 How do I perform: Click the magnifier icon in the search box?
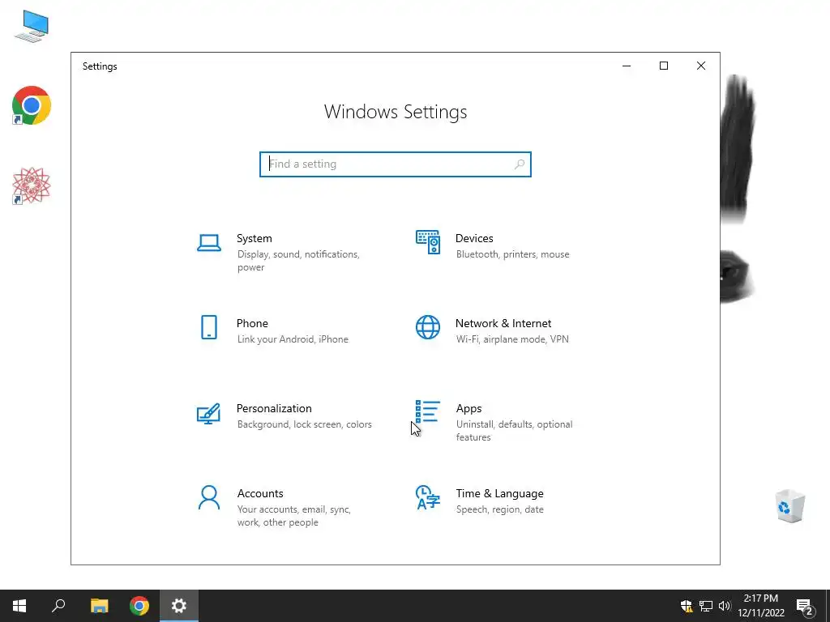[x=520, y=164]
